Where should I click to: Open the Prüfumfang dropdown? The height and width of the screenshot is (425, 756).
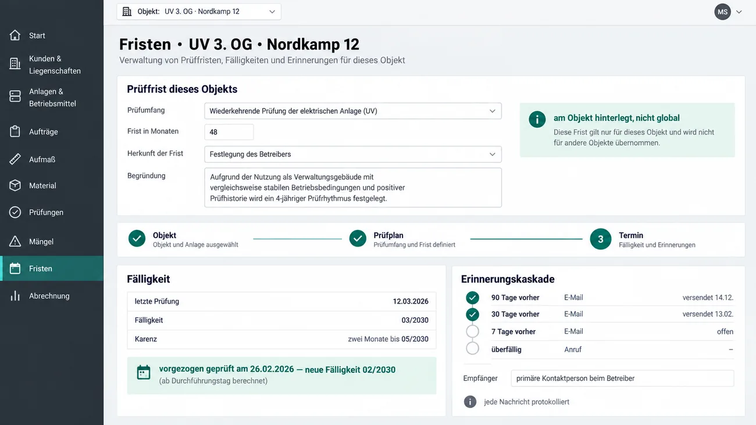tap(353, 111)
